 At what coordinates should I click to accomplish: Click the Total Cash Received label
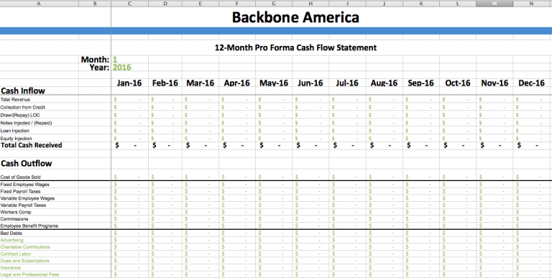(32, 145)
